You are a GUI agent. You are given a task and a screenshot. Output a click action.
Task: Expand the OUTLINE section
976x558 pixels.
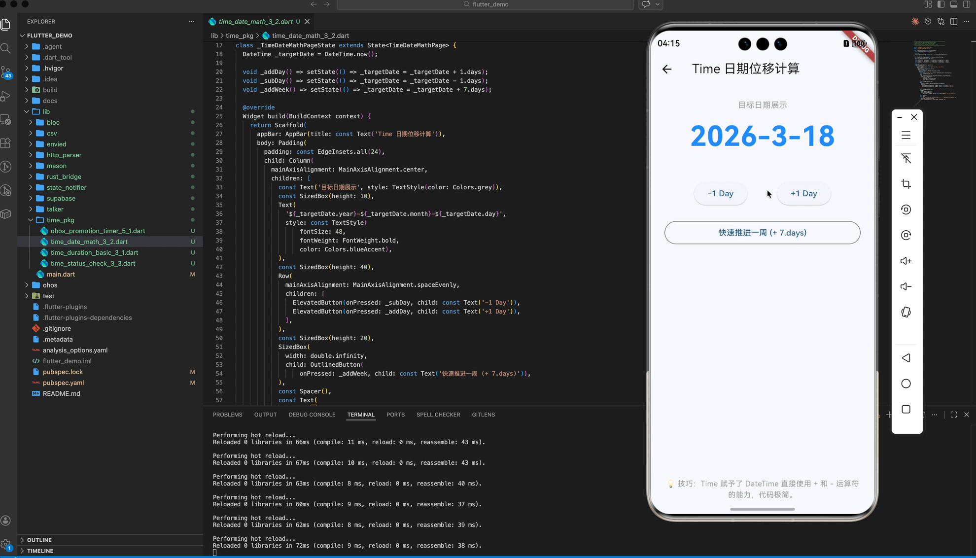[39, 540]
